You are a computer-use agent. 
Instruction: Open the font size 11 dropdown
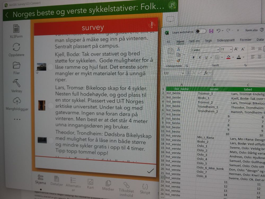click(x=231, y=49)
